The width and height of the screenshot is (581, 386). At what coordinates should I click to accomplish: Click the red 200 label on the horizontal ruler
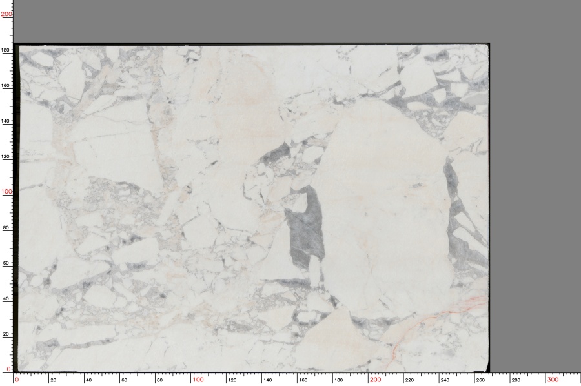point(375,380)
